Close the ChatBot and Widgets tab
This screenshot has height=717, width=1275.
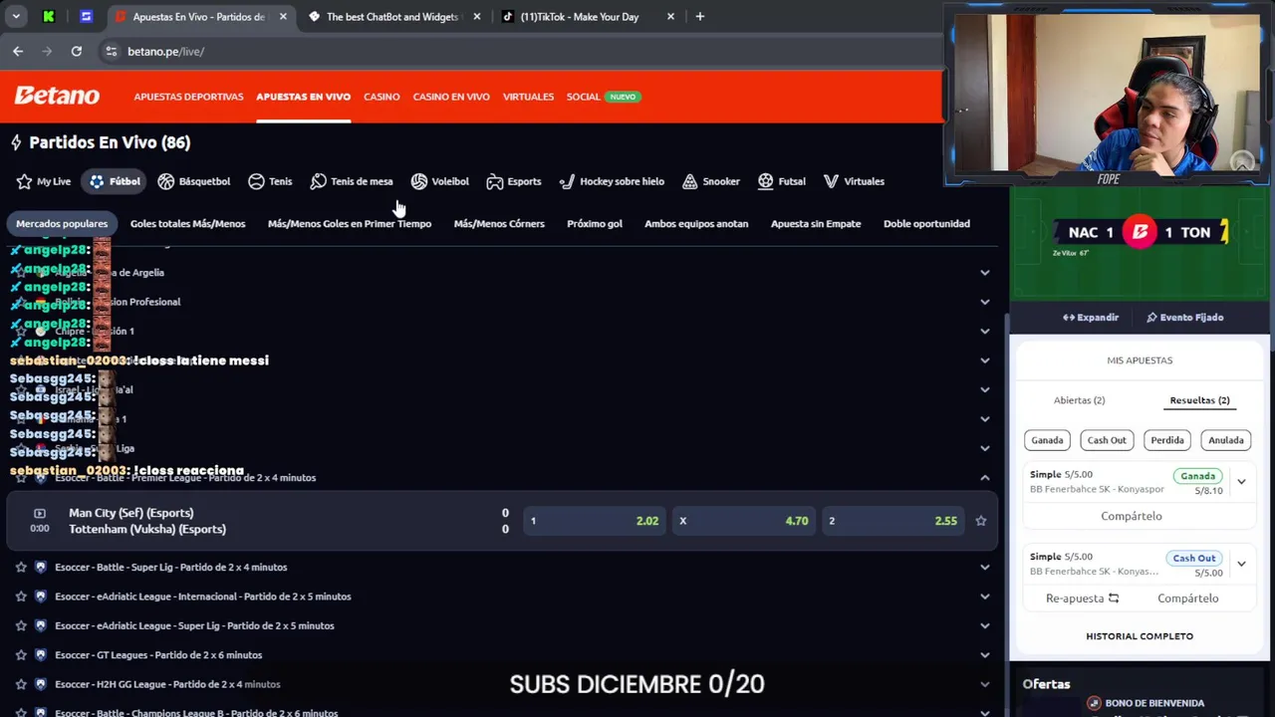(x=477, y=16)
